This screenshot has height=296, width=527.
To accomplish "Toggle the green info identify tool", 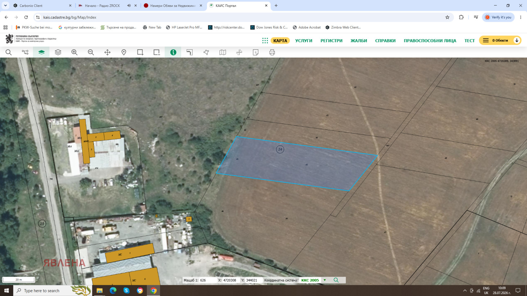I will [173, 52].
